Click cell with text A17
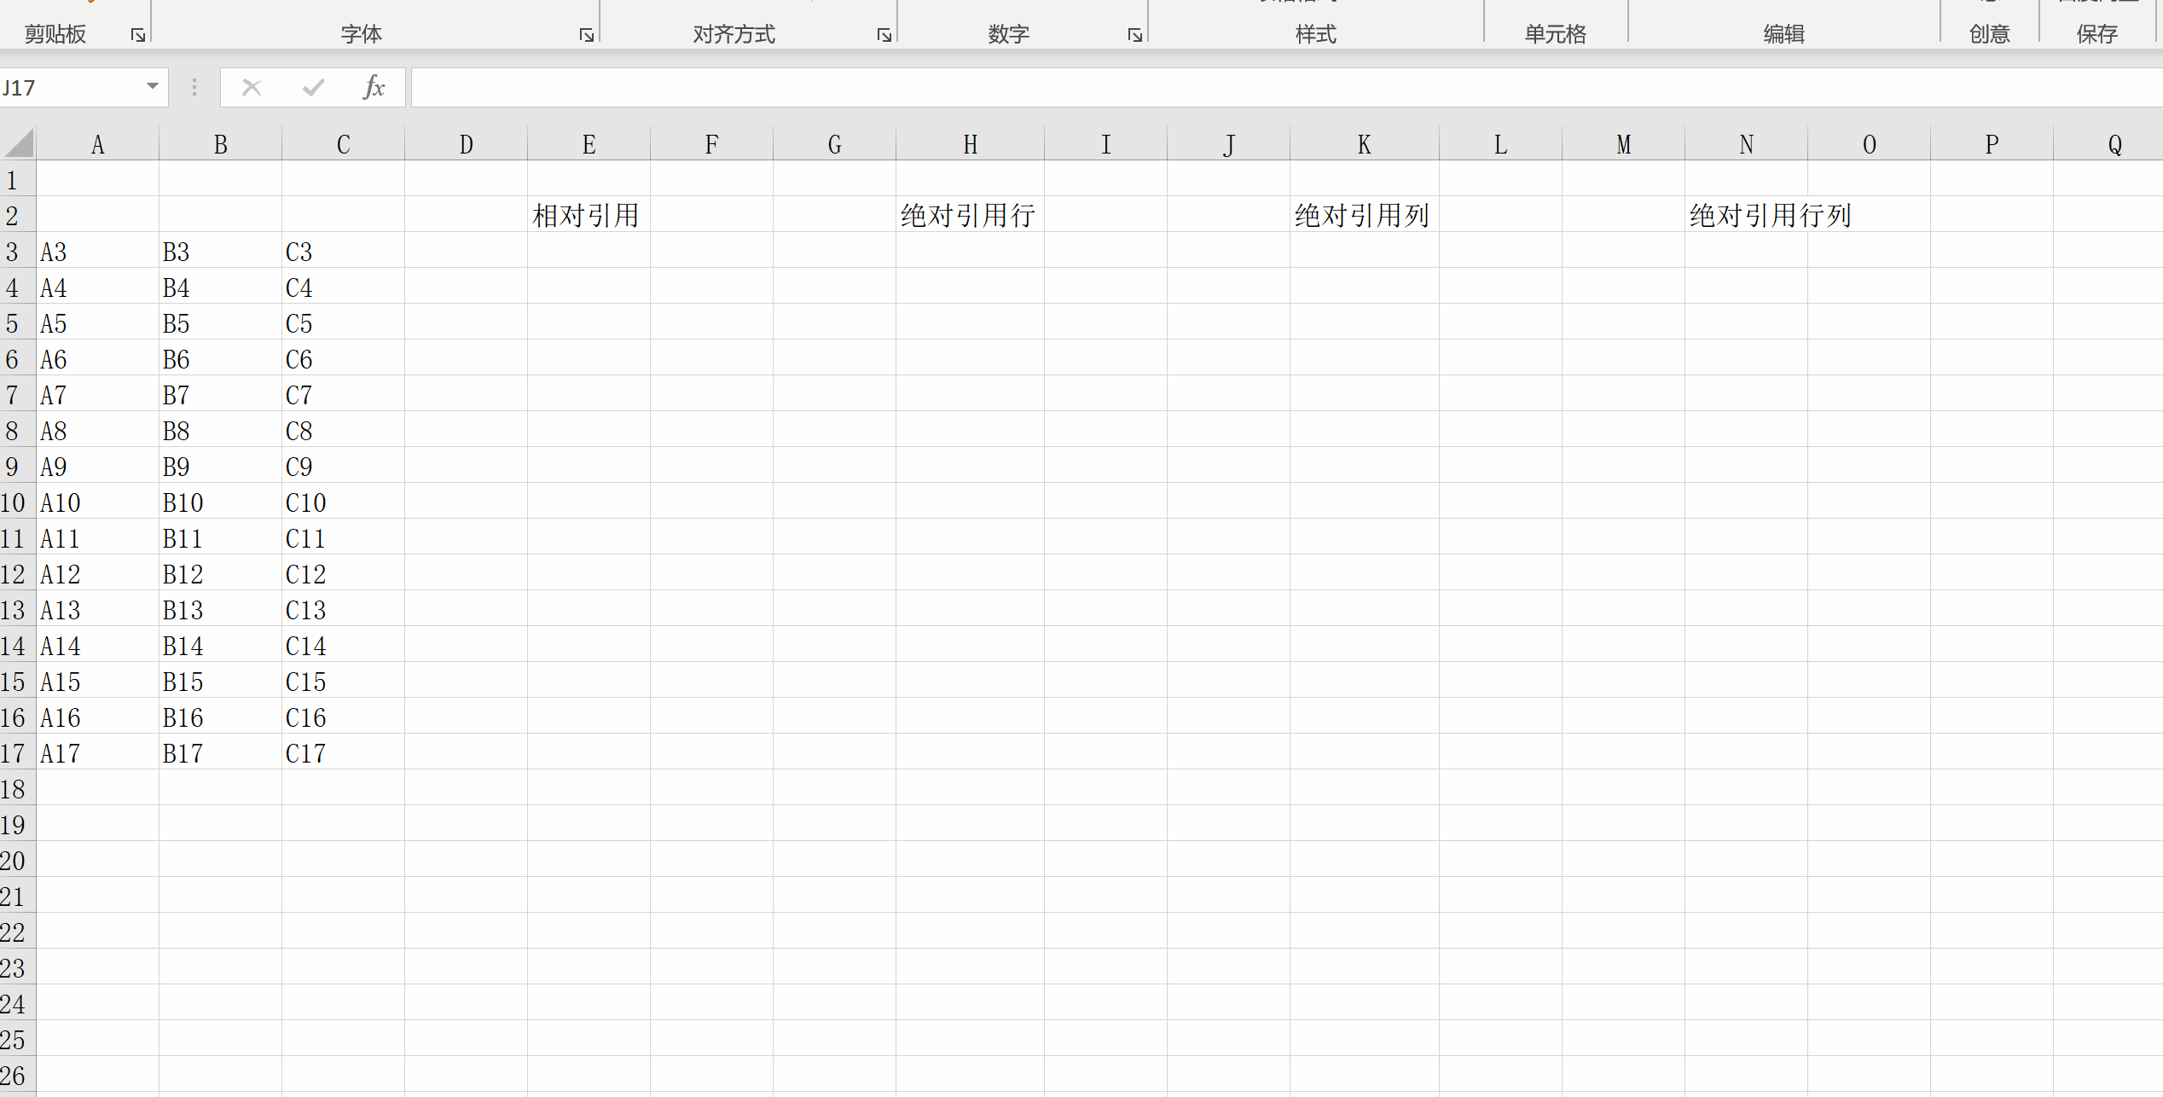Screen dimensions: 2163x1097 (97, 753)
